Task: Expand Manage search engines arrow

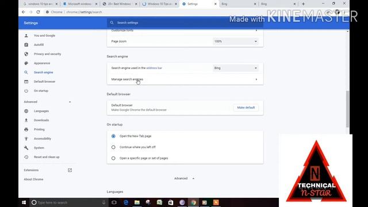Action: (256, 79)
